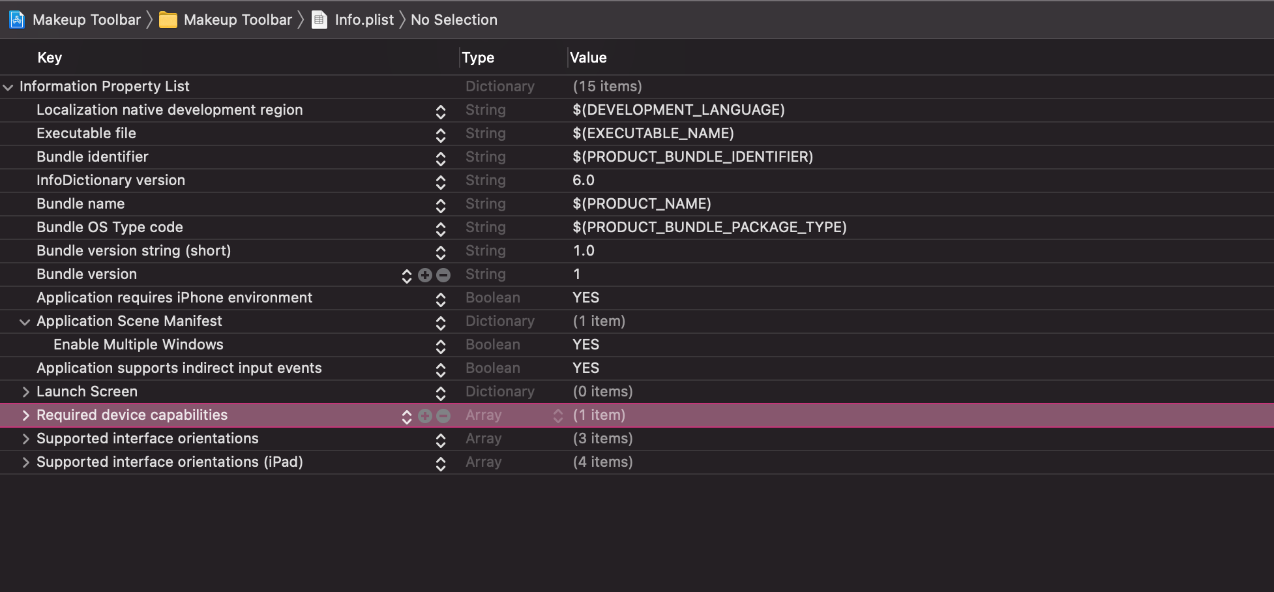Click the Info.plist file icon in breadcrumb

pos(319,20)
